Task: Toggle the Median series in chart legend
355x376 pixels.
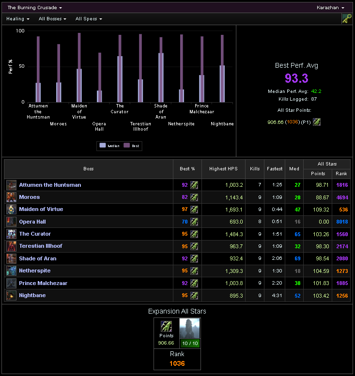Action: 109,146
